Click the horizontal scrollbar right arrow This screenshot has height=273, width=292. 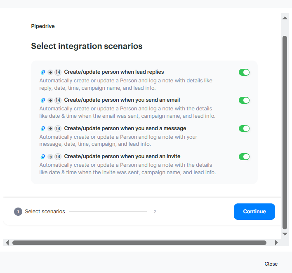pyautogui.click(x=276, y=243)
